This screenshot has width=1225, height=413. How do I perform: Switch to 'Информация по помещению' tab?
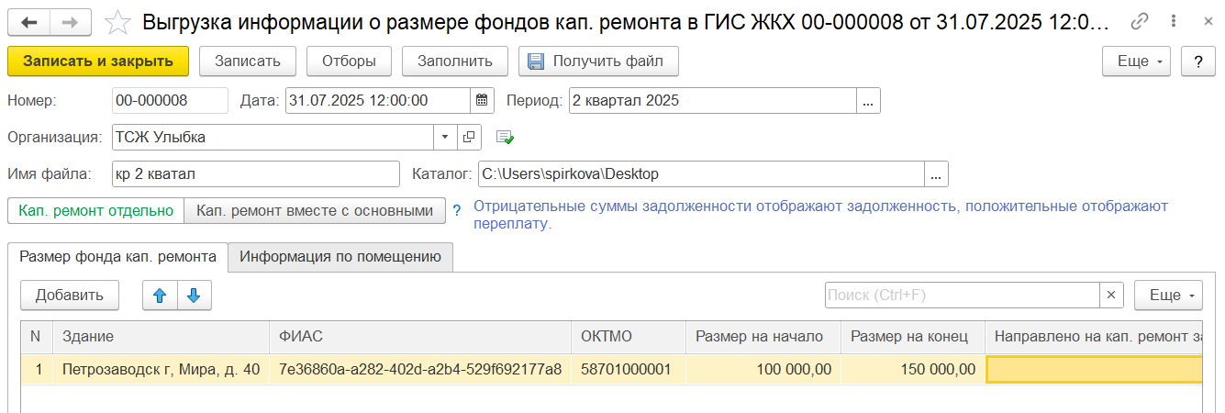click(340, 257)
